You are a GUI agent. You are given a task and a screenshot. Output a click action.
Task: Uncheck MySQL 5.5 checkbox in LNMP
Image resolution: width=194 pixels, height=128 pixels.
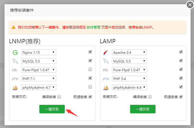(90, 60)
